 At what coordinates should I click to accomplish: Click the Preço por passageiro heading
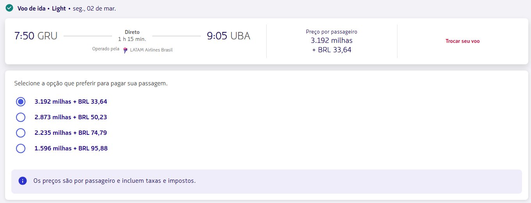331,32
